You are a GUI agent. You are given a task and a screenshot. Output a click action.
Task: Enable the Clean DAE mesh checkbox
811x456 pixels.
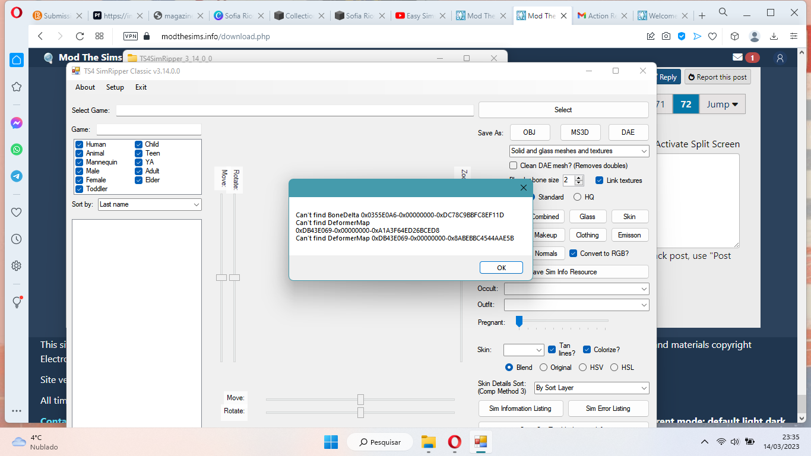click(x=513, y=165)
